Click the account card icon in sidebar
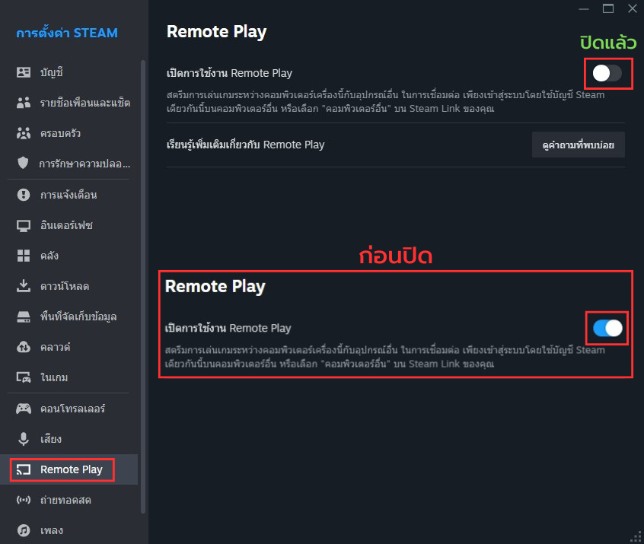The image size is (644, 544). pyautogui.click(x=24, y=72)
